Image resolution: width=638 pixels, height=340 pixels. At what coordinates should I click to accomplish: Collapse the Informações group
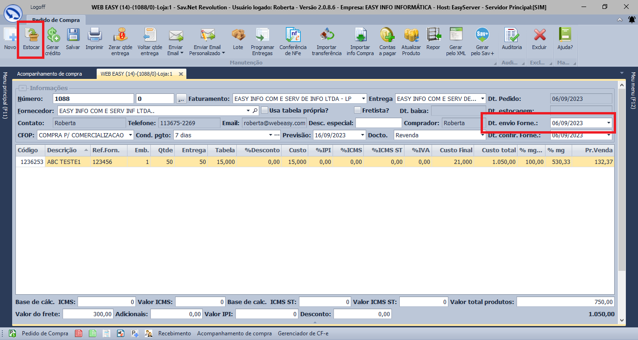pyautogui.click(x=22, y=88)
